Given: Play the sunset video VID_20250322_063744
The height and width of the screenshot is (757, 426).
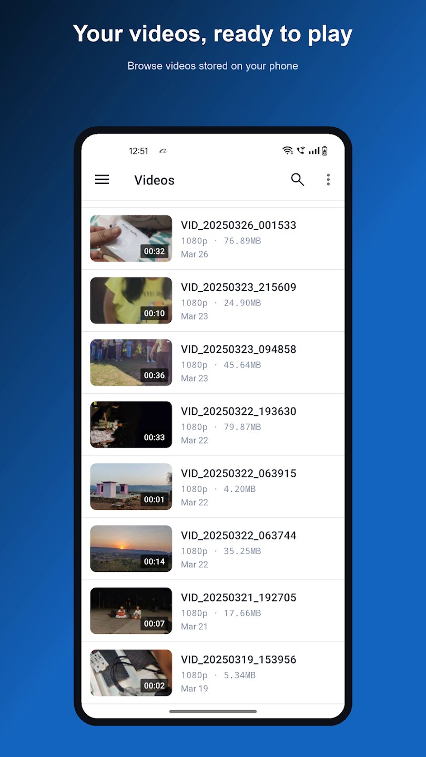Looking at the screenshot, I should pos(213,549).
